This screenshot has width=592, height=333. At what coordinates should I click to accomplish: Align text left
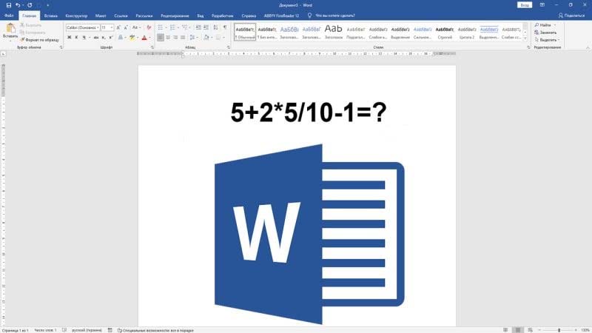161,38
